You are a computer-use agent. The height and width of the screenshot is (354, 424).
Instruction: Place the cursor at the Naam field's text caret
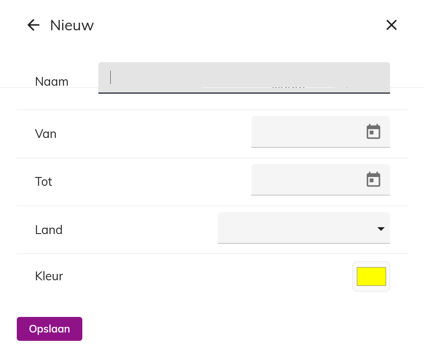110,77
